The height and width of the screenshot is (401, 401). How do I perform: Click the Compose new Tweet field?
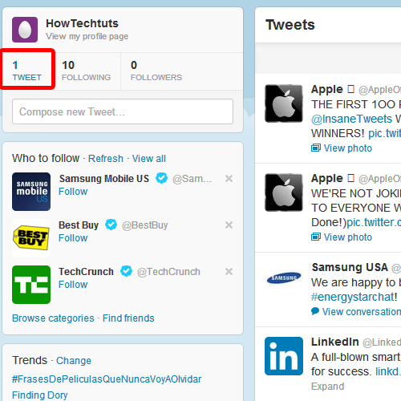point(123,111)
